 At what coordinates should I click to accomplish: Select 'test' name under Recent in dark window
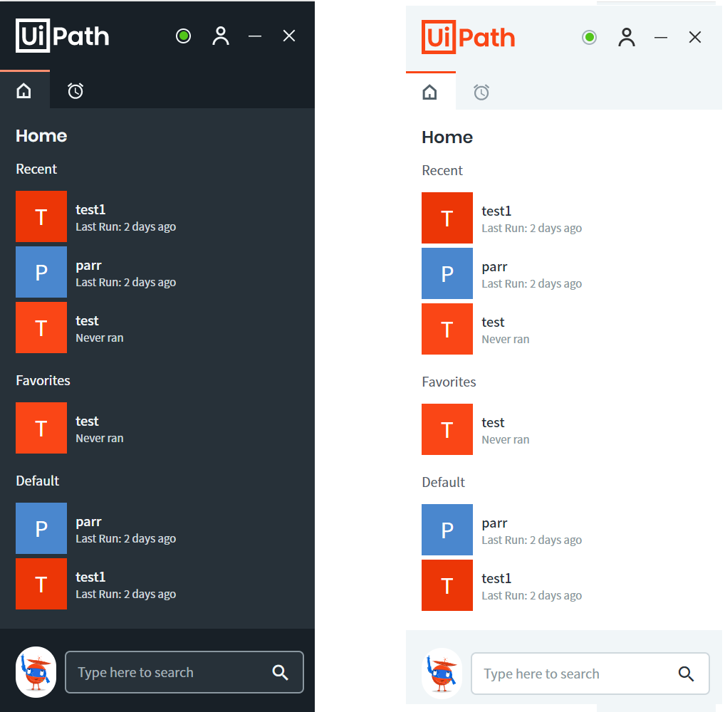pos(87,321)
